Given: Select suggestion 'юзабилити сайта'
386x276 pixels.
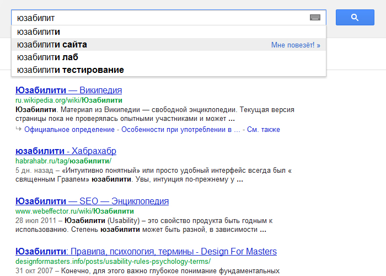Looking at the screenshot, I should (169, 45).
